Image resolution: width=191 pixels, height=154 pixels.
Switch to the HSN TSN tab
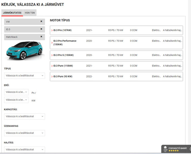(x=30, y=13)
